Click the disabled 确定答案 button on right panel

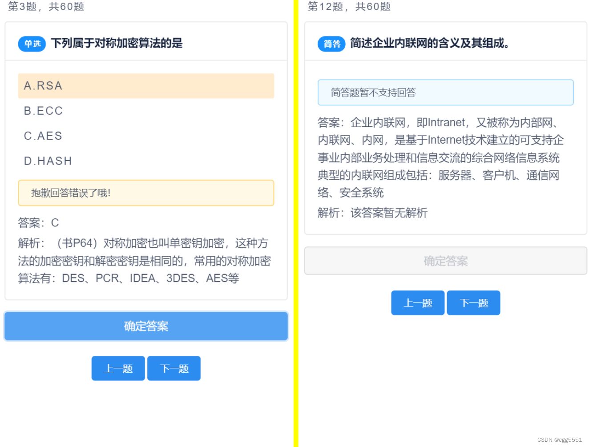pos(445,261)
